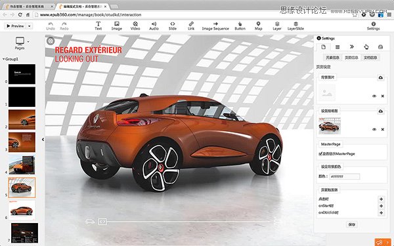This screenshot has width=394, height=246.
Task: Add a LayerSlide component
Action: point(295,26)
